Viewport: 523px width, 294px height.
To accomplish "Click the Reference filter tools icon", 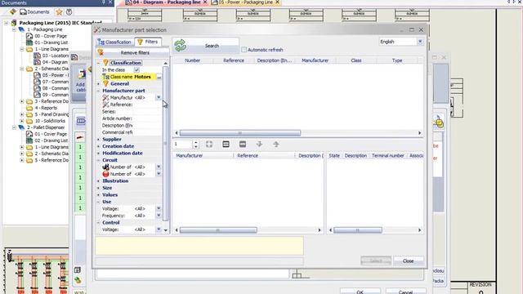I will 105,105.
